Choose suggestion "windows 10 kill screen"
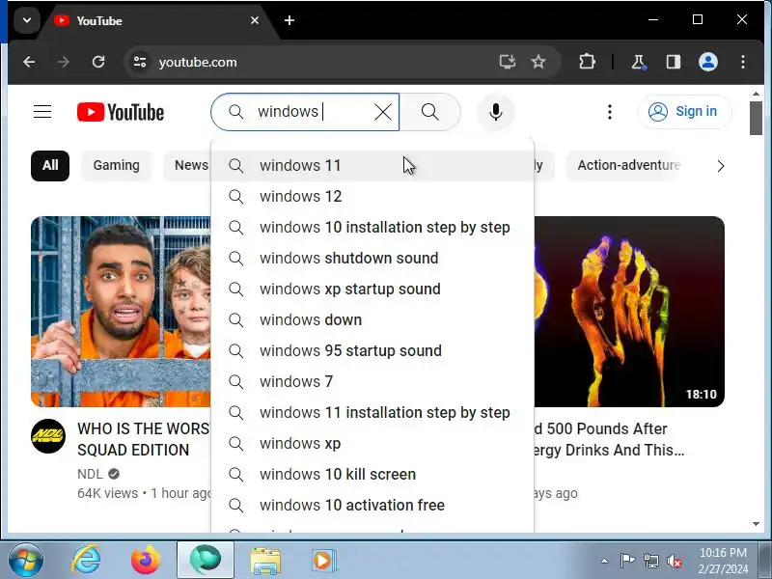The width and height of the screenshot is (772, 579). (372, 474)
